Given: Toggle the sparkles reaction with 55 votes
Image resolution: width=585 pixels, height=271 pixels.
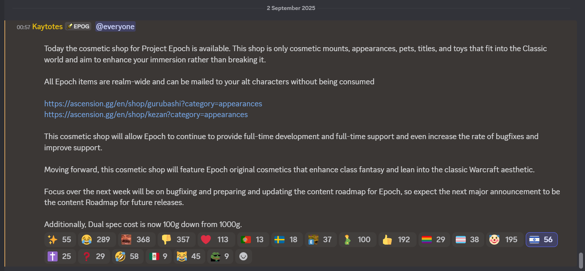Looking at the screenshot, I should pyautogui.click(x=60, y=239).
